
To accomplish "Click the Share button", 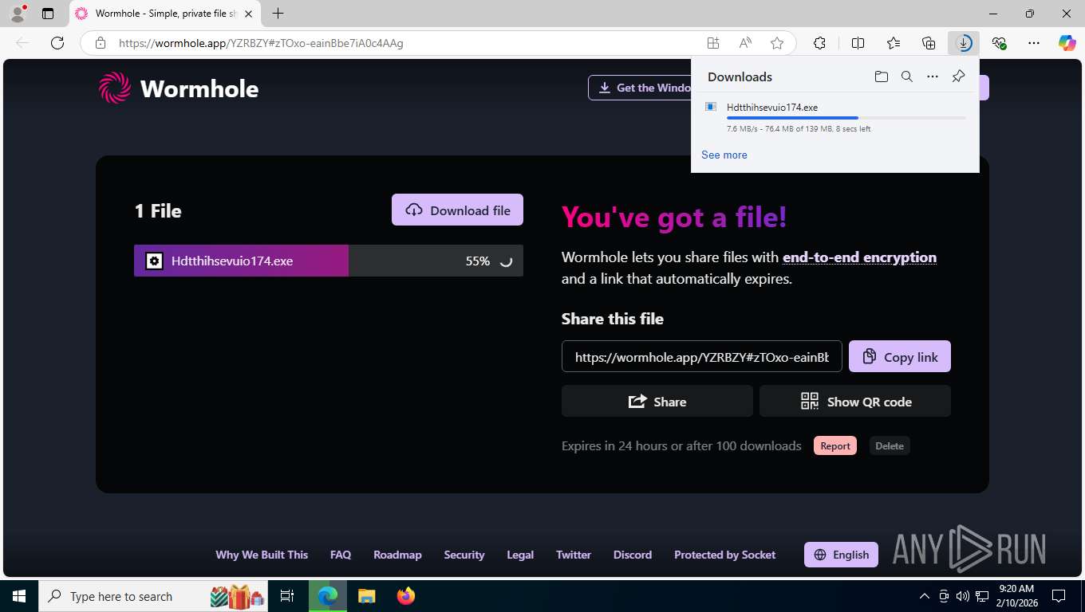I will click(x=657, y=401).
